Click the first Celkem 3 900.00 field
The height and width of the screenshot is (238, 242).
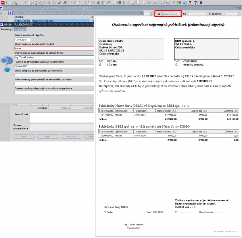coord(60,108)
